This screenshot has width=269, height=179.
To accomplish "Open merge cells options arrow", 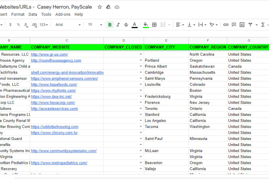I will 169,25.
